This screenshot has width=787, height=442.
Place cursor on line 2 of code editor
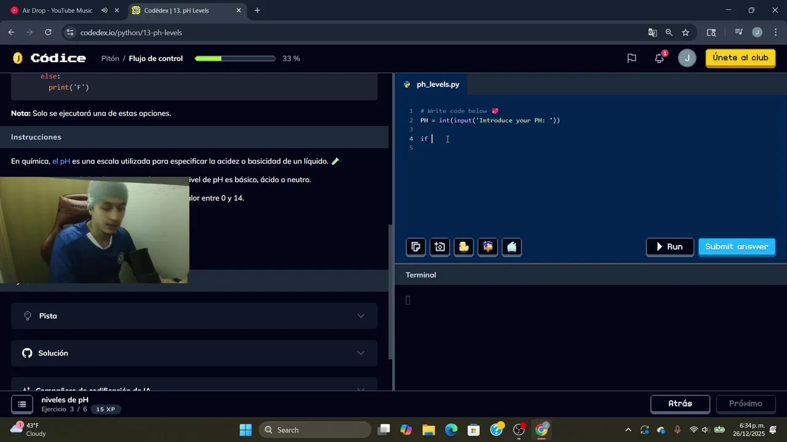(490, 120)
